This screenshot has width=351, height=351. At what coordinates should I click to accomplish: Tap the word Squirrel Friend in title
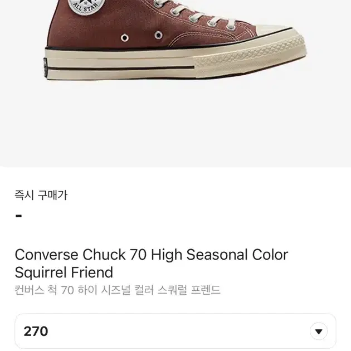click(x=64, y=272)
